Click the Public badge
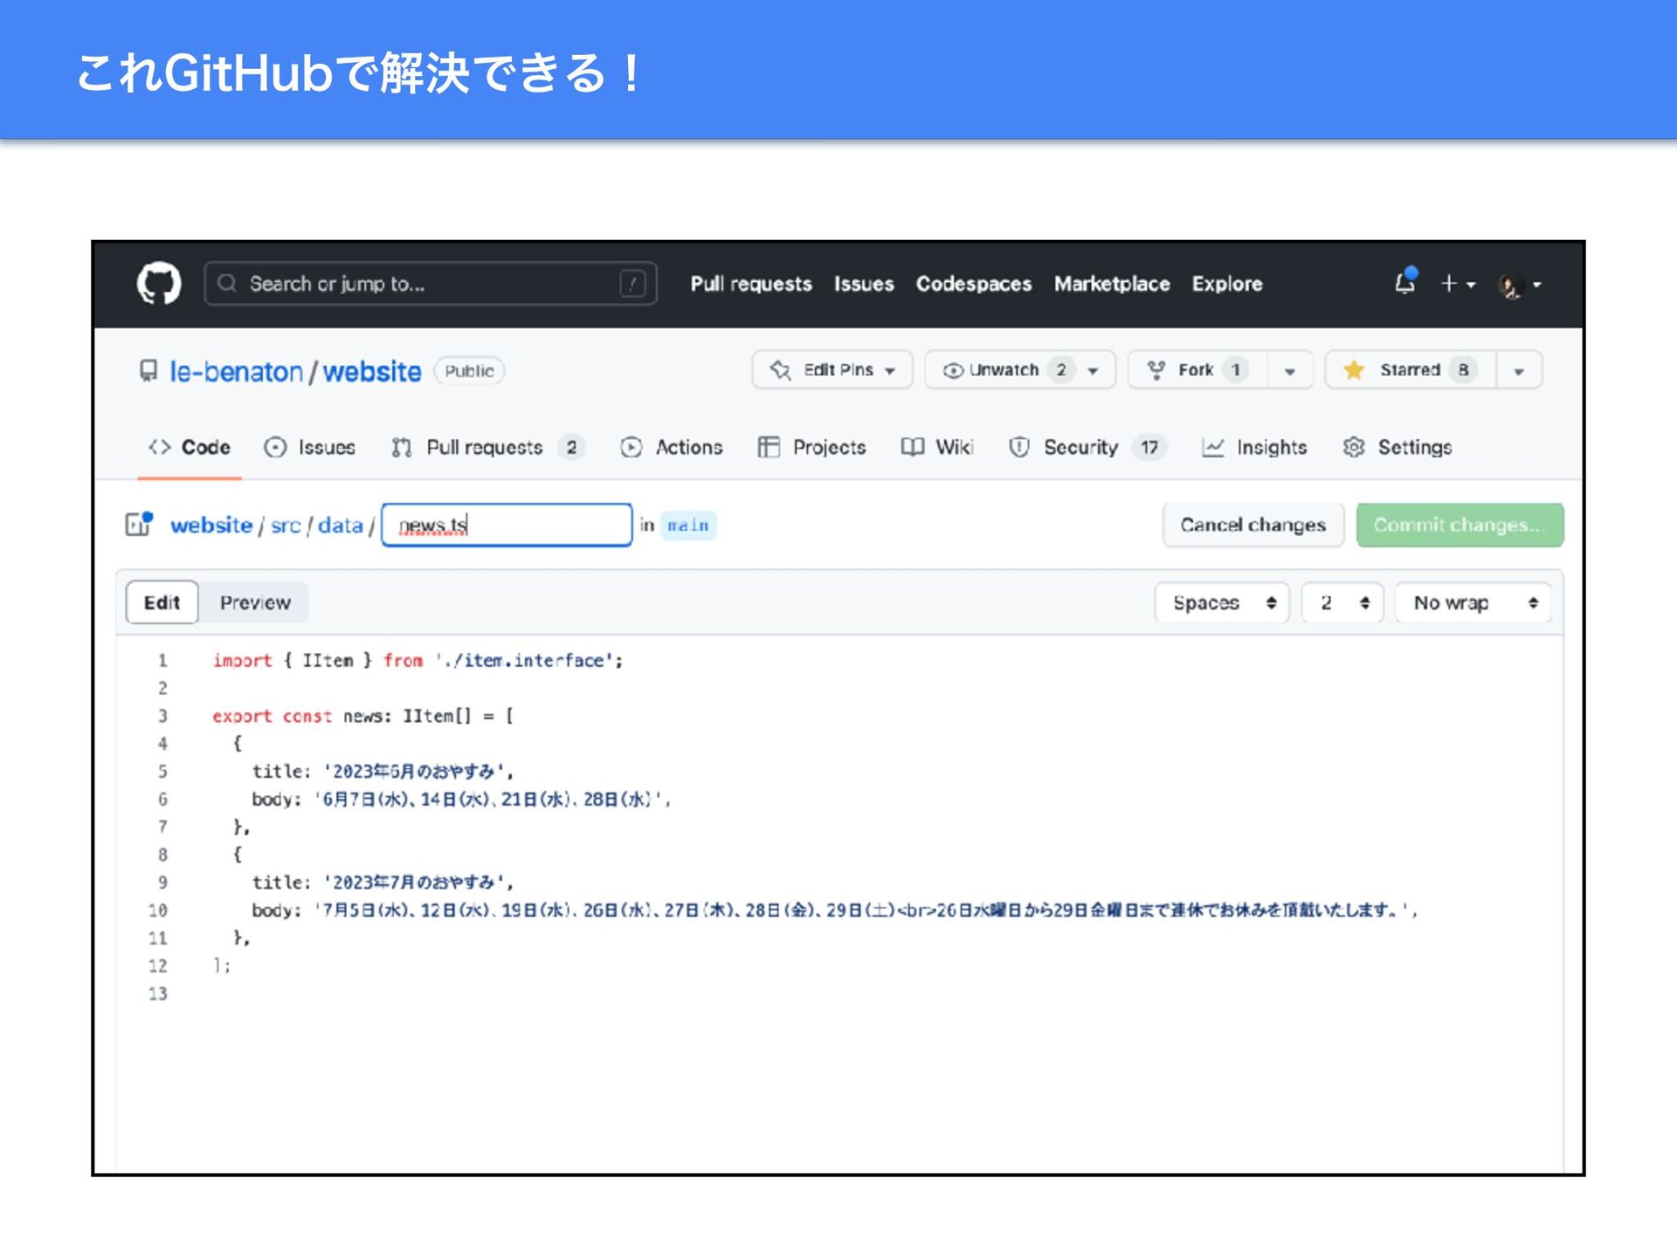This screenshot has height=1257, width=1677. coord(469,371)
